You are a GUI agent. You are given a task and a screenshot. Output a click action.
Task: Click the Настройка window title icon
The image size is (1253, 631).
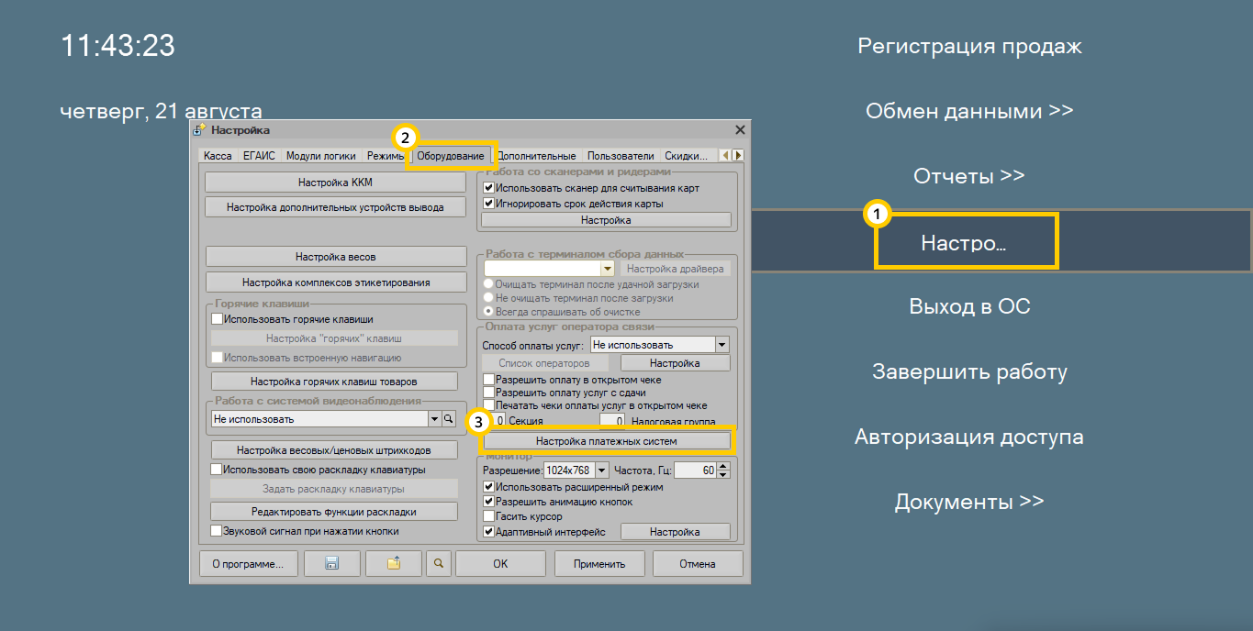click(x=199, y=130)
